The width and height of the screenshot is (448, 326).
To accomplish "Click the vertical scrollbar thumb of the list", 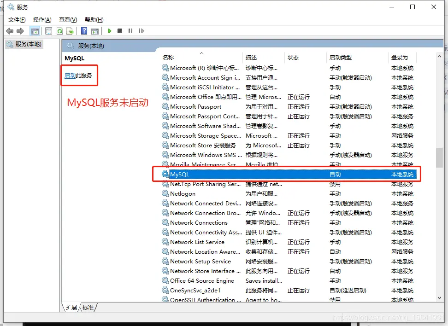I will click(439, 157).
